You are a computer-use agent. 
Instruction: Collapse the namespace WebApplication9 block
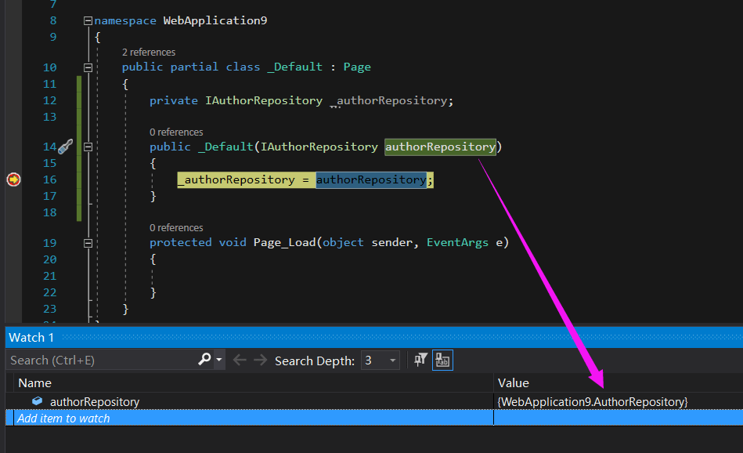pos(88,20)
